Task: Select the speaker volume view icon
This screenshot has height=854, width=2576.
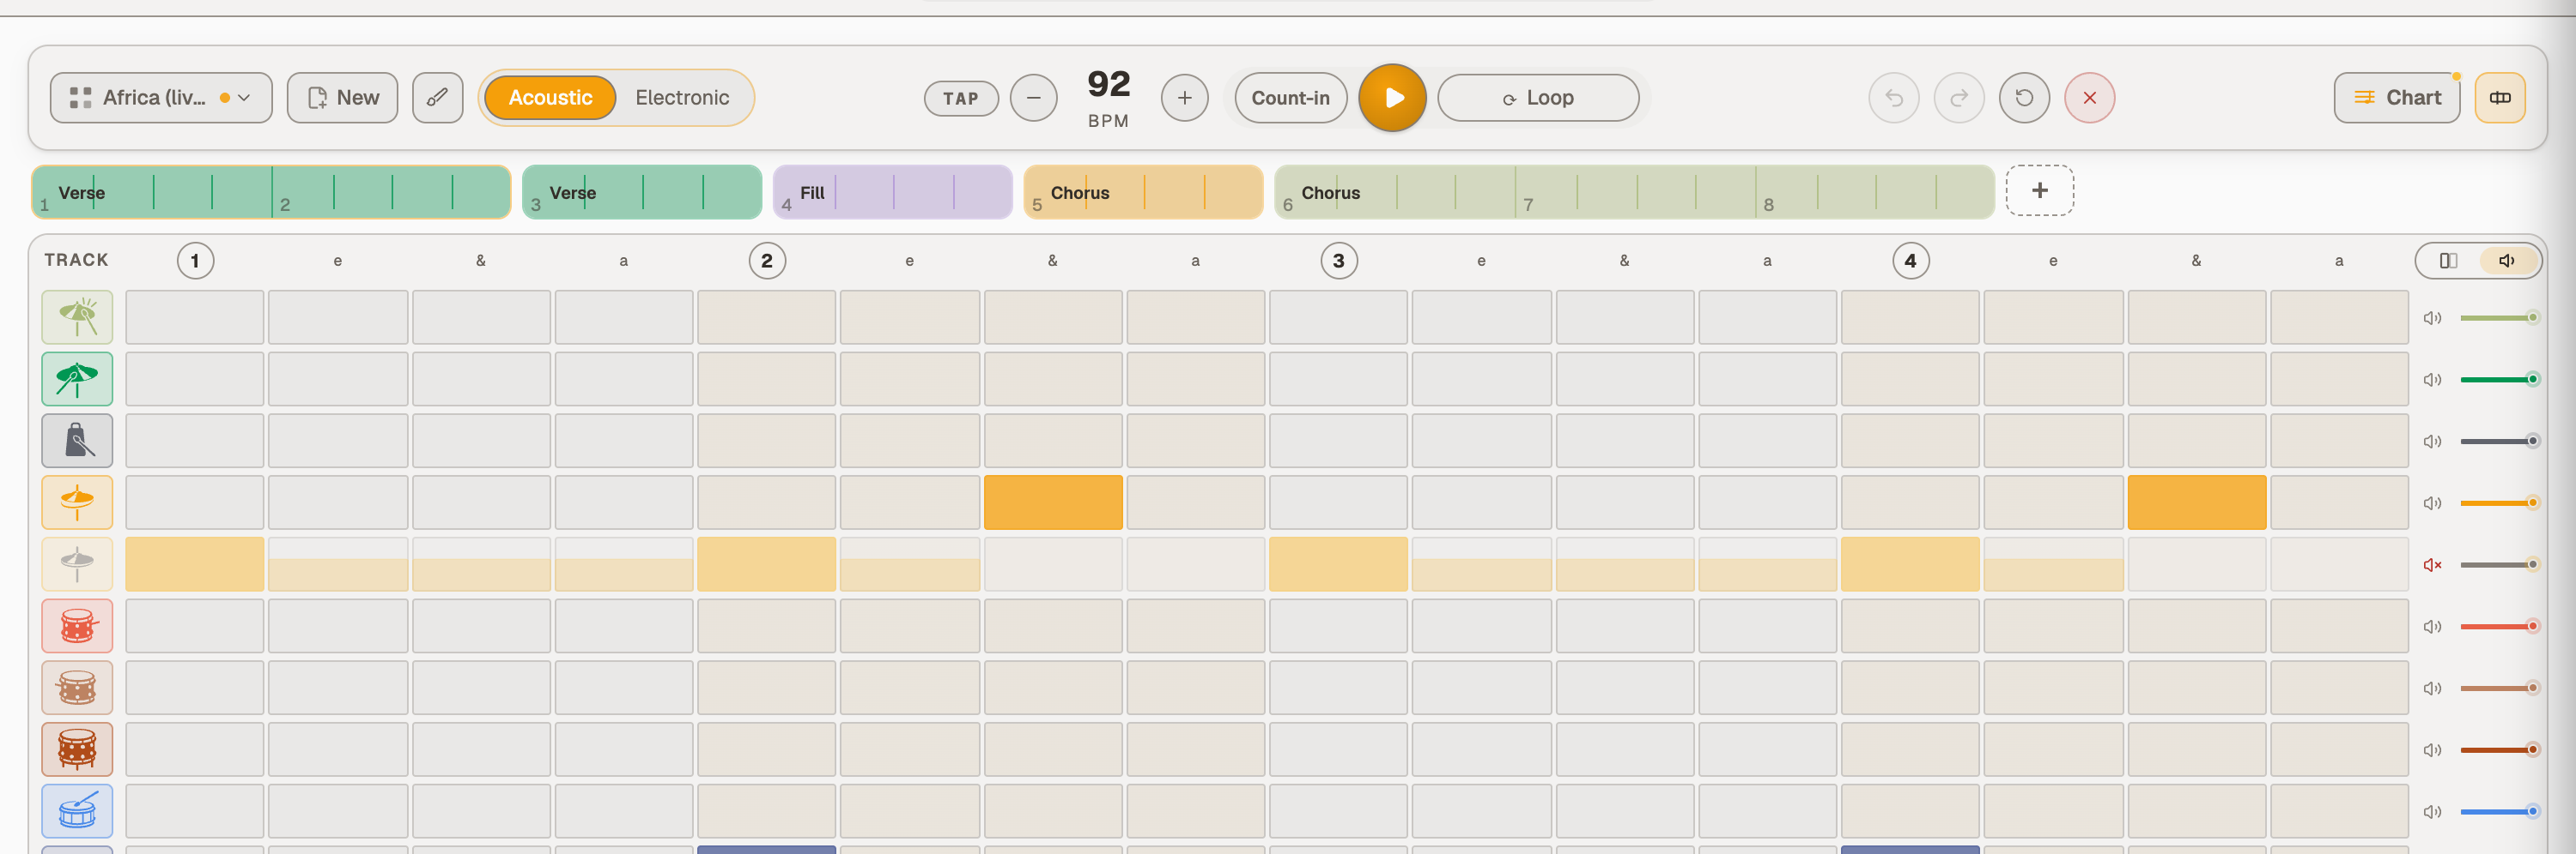Action: 2507,261
